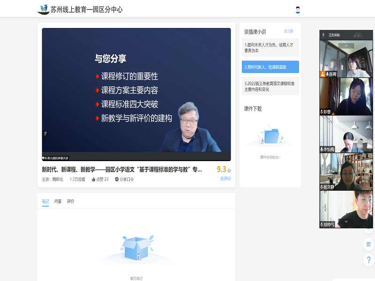
Task: Select 陈菁's video thumbnail
Action: pyautogui.click(x=346, y=59)
